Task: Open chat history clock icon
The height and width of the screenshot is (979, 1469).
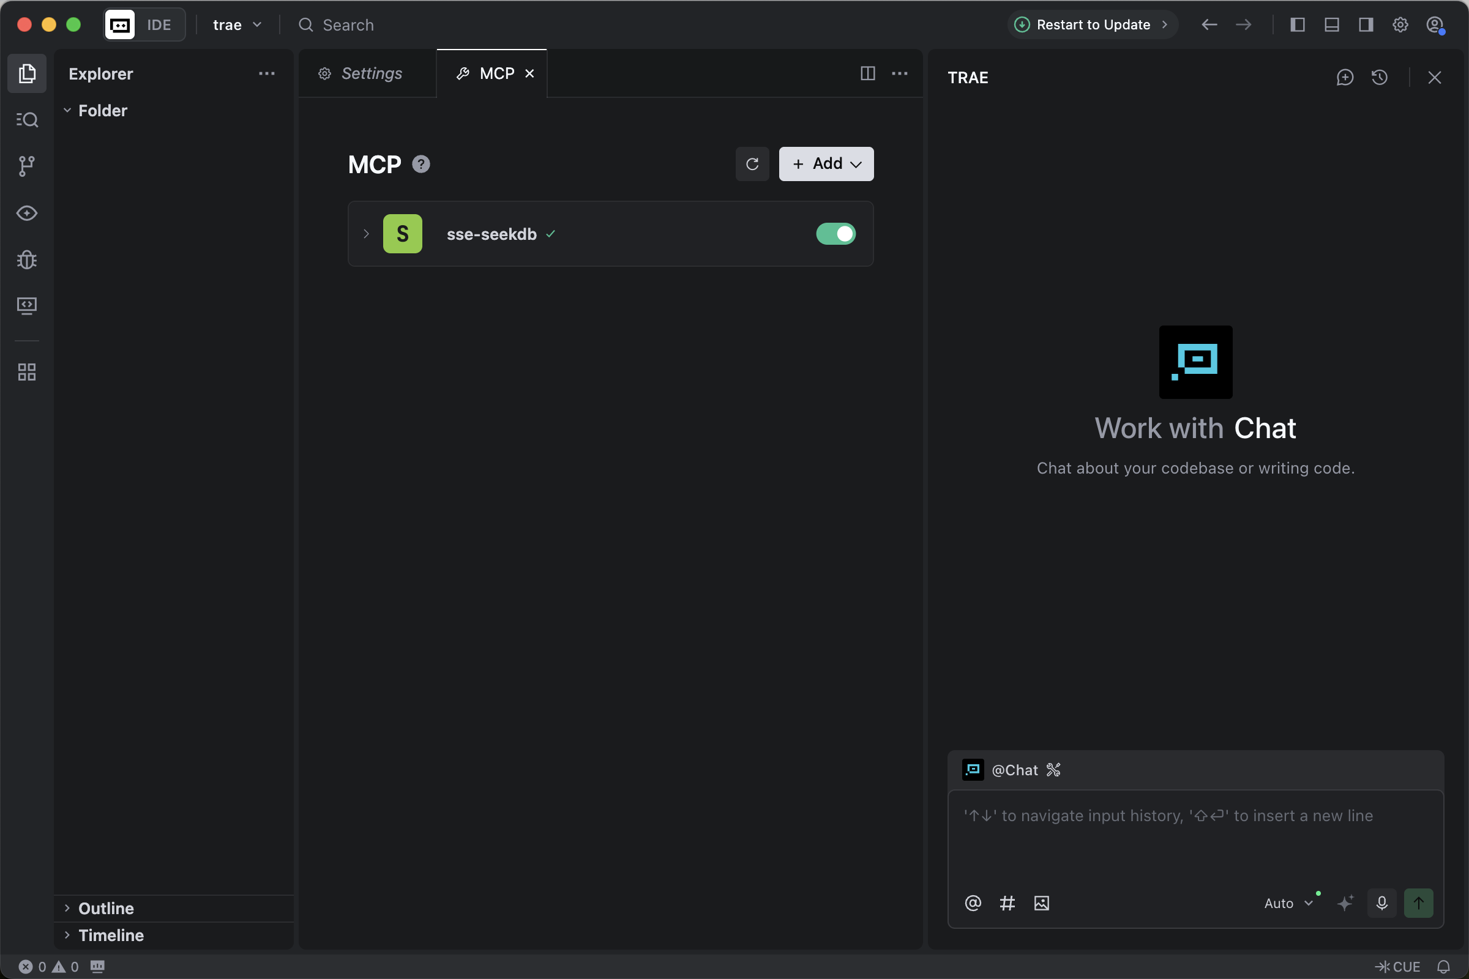Action: click(x=1380, y=78)
